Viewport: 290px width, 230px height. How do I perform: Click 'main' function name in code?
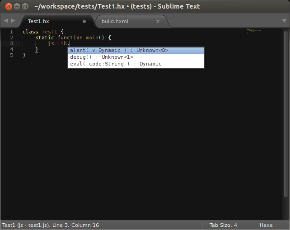point(92,38)
